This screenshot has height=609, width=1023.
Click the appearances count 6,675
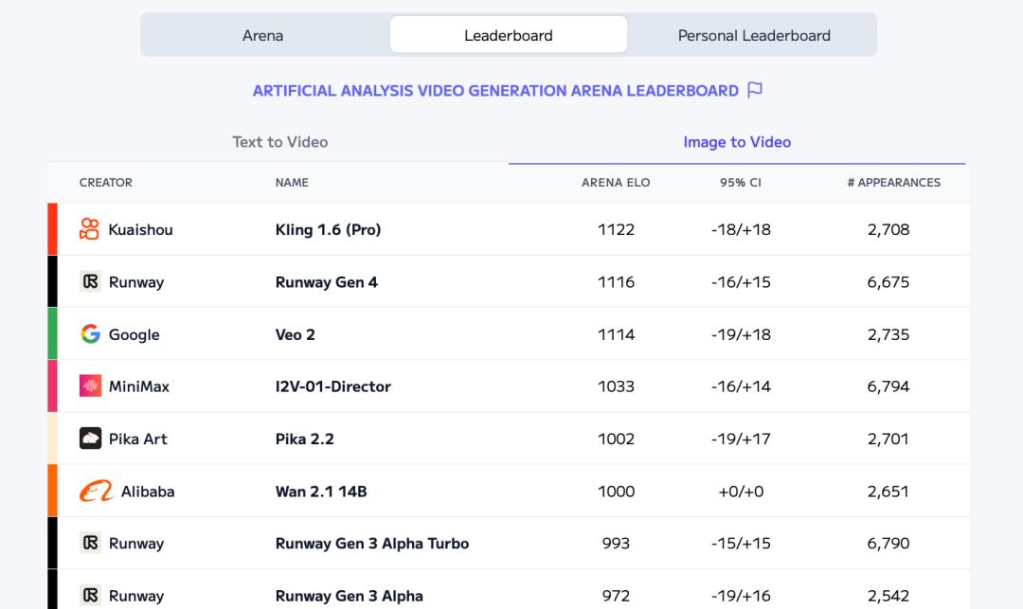(x=888, y=282)
